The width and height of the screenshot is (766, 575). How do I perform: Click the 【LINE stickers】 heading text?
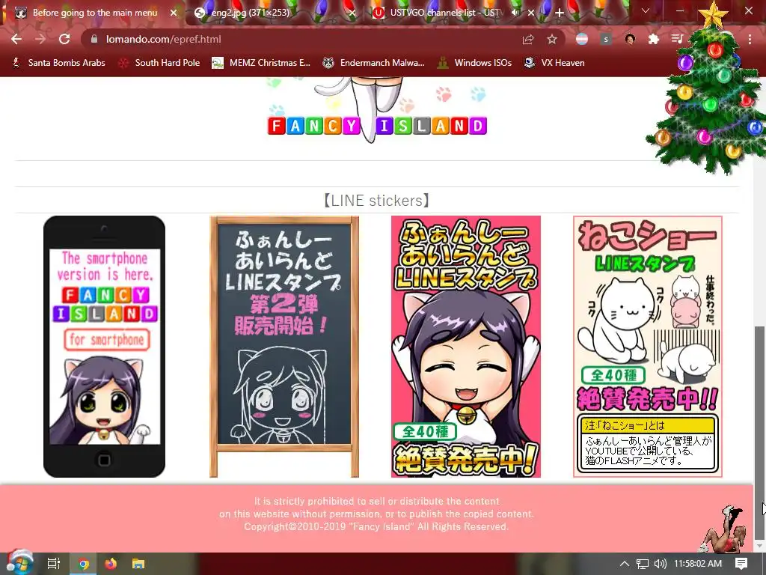377,201
